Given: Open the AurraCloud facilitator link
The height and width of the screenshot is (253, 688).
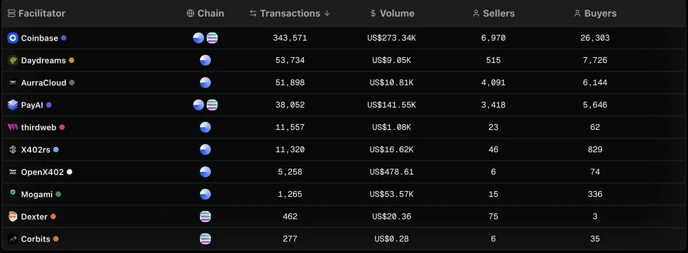Looking at the screenshot, I should tap(44, 82).
